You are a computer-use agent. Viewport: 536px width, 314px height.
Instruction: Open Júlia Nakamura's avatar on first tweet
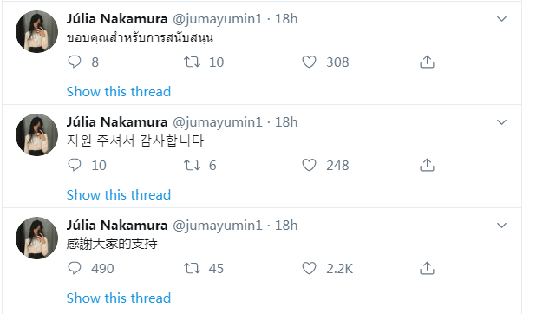(37, 31)
